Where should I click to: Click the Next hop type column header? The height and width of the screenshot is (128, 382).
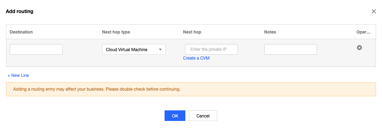tap(116, 32)
